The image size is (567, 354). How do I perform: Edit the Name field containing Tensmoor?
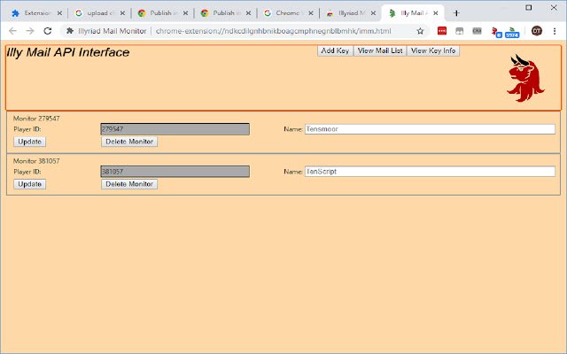tap(430, 129)
